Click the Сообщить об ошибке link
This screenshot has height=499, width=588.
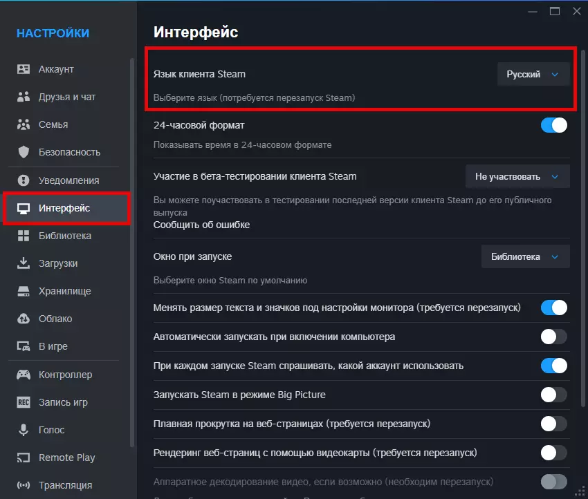click(201, 225)
